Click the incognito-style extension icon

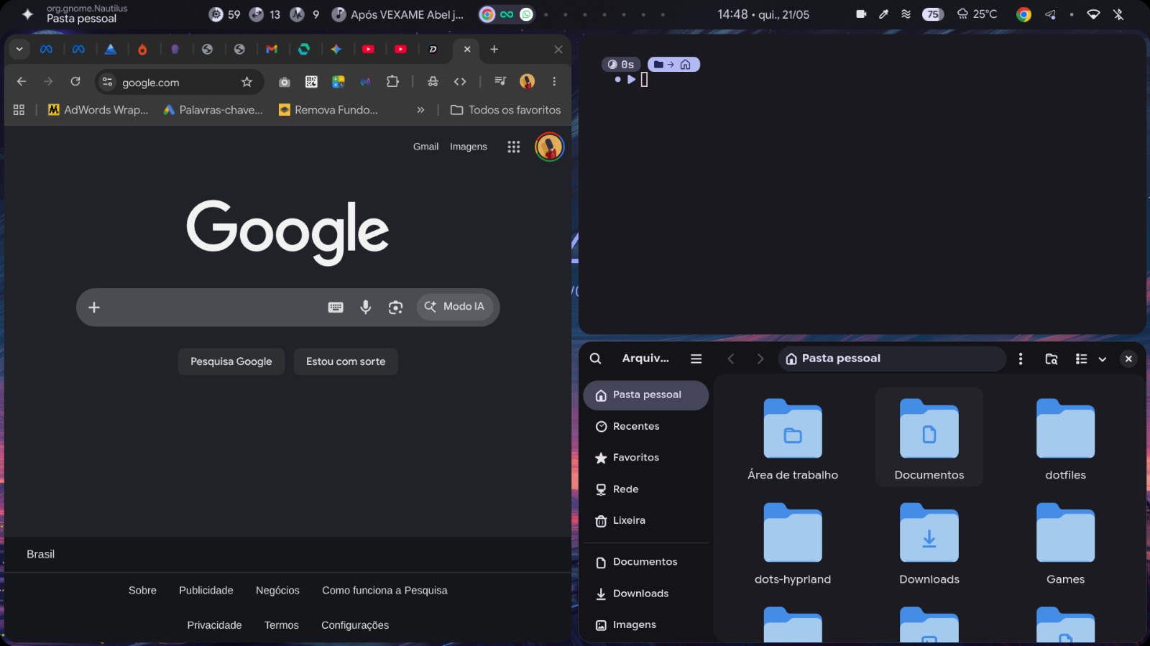click(x=433, y=82)
